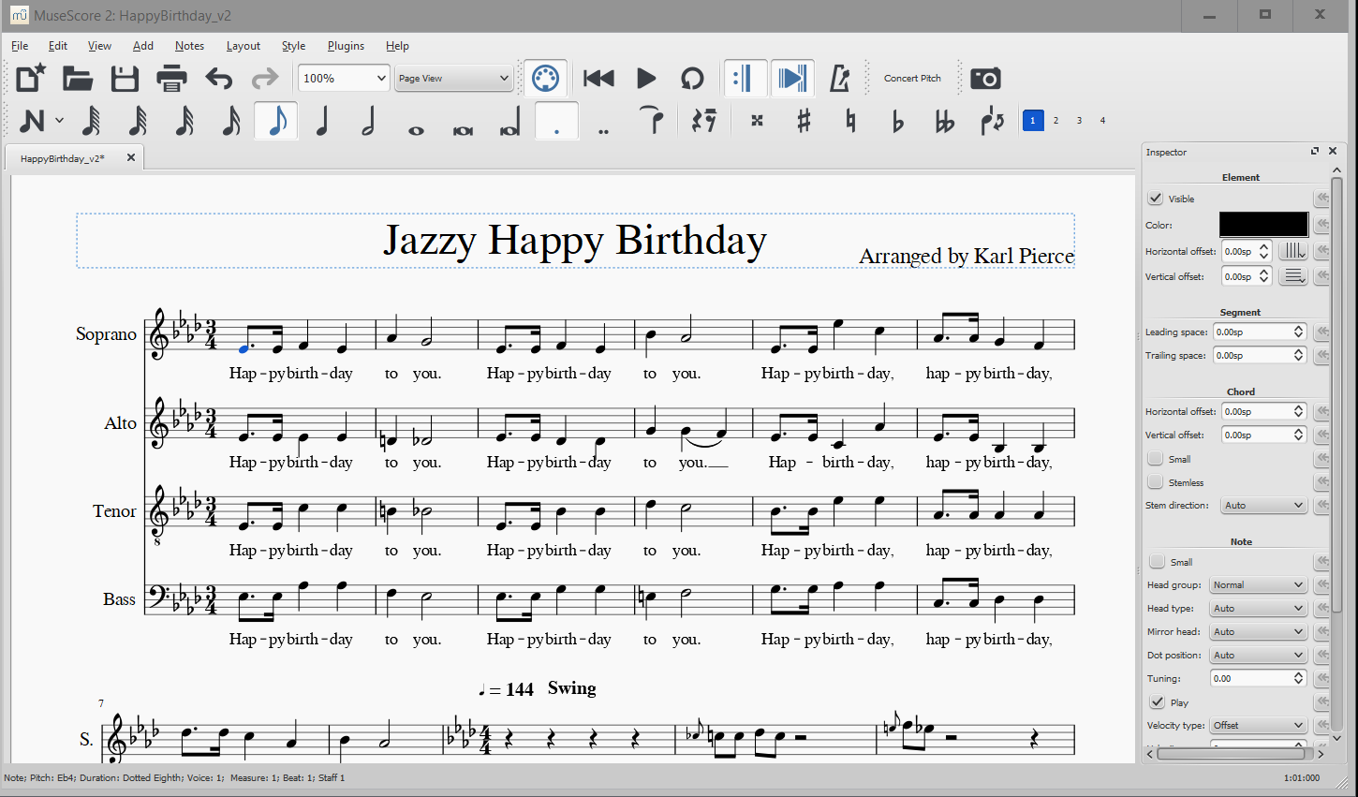Viewport: 1358px width, 797px height.
Task: Insert a rest
Action: 703,121
